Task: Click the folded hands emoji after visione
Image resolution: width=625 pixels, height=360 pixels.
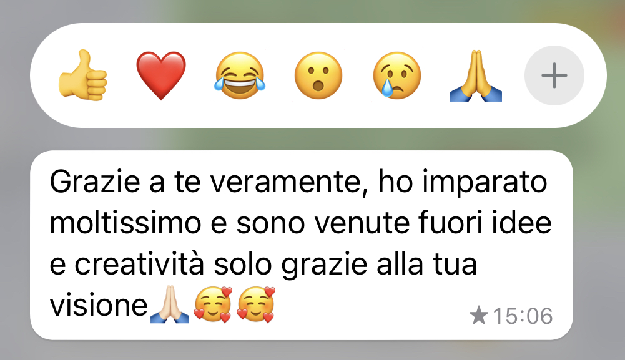Action: point(170,304)
